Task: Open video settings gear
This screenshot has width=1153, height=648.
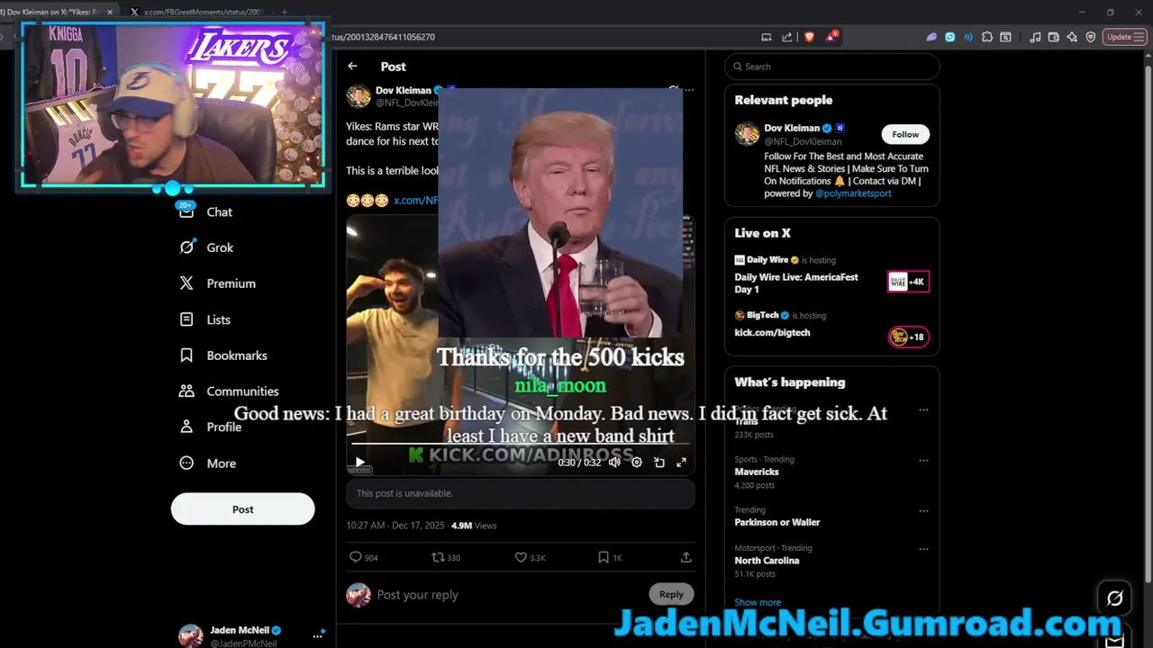Action: (x=637, y=462)
